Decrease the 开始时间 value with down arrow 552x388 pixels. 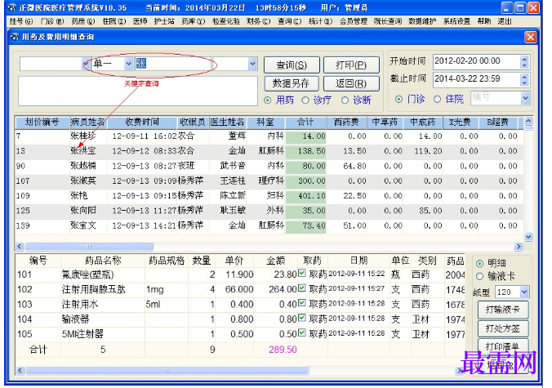[x=524, y=65]
